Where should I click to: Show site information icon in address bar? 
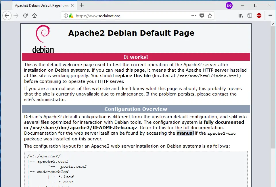[66, 16]
